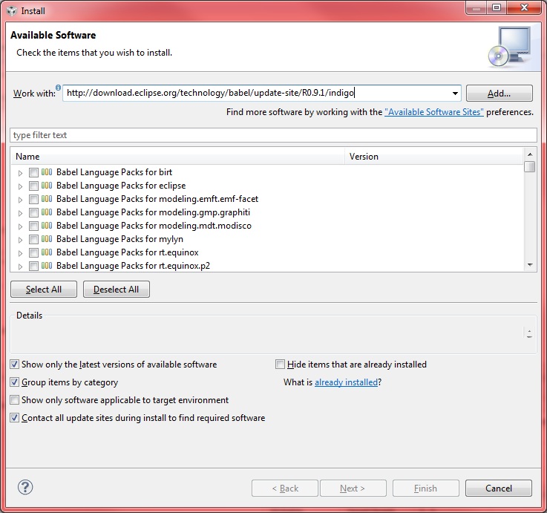Select the row 'Babel Language Packs for mylyn'

pyautogui.click(x=119, y=239)
